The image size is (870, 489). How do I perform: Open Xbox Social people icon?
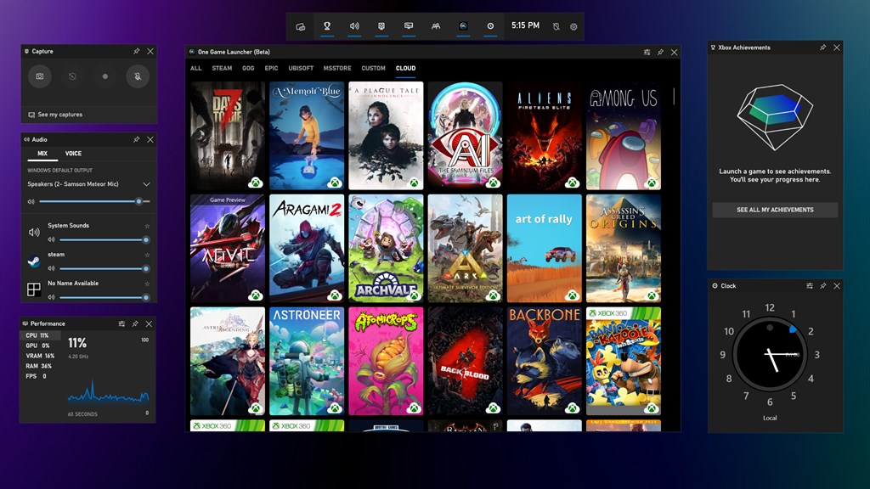tap(436, 26)
